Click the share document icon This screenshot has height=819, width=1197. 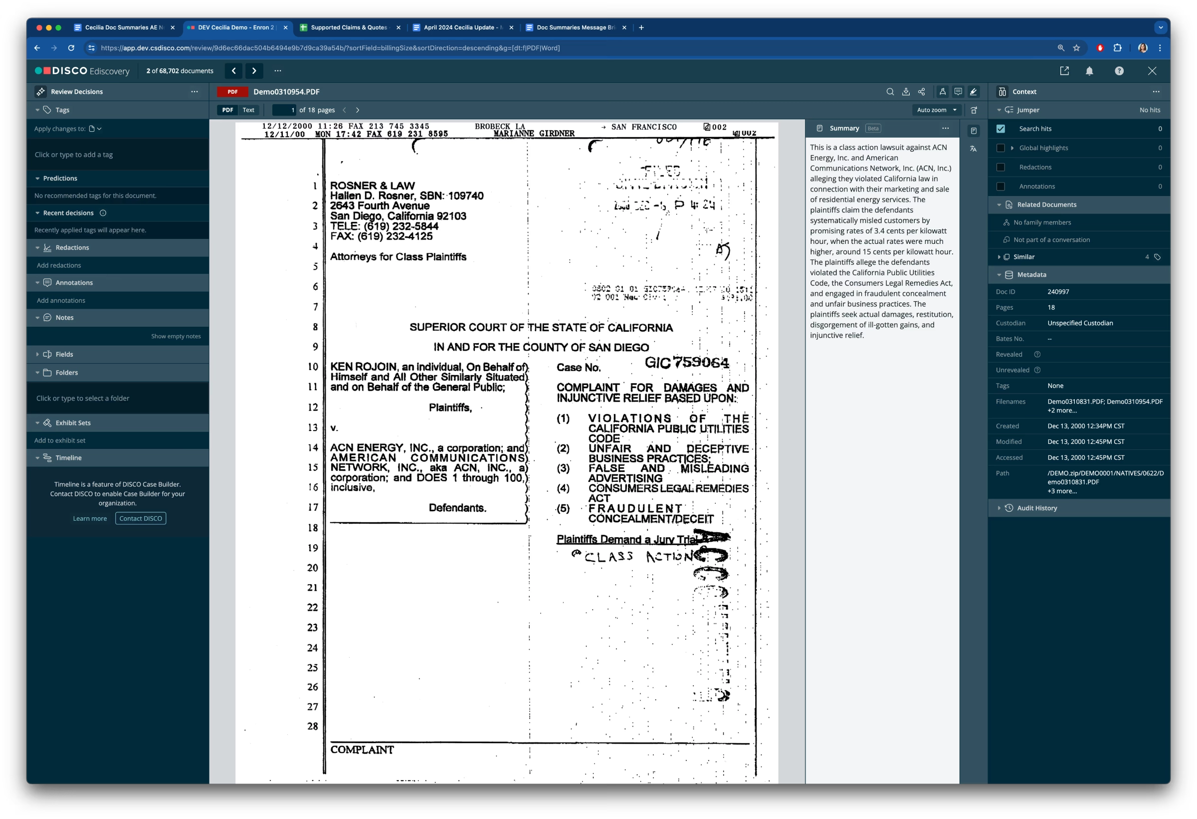pyautogui.click(x=922, y=92)
